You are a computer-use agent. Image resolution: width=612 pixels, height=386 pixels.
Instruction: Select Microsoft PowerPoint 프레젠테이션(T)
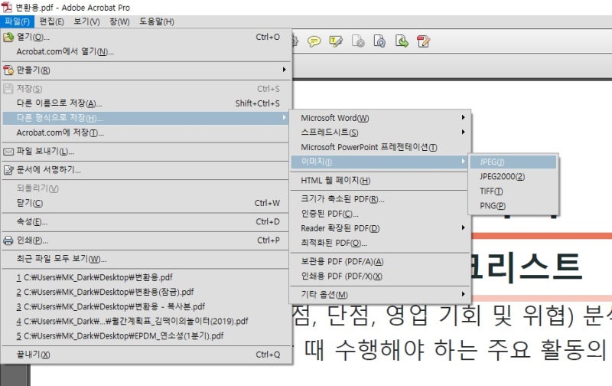(380, 147)
